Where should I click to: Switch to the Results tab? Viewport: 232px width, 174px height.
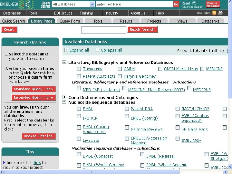126,21
